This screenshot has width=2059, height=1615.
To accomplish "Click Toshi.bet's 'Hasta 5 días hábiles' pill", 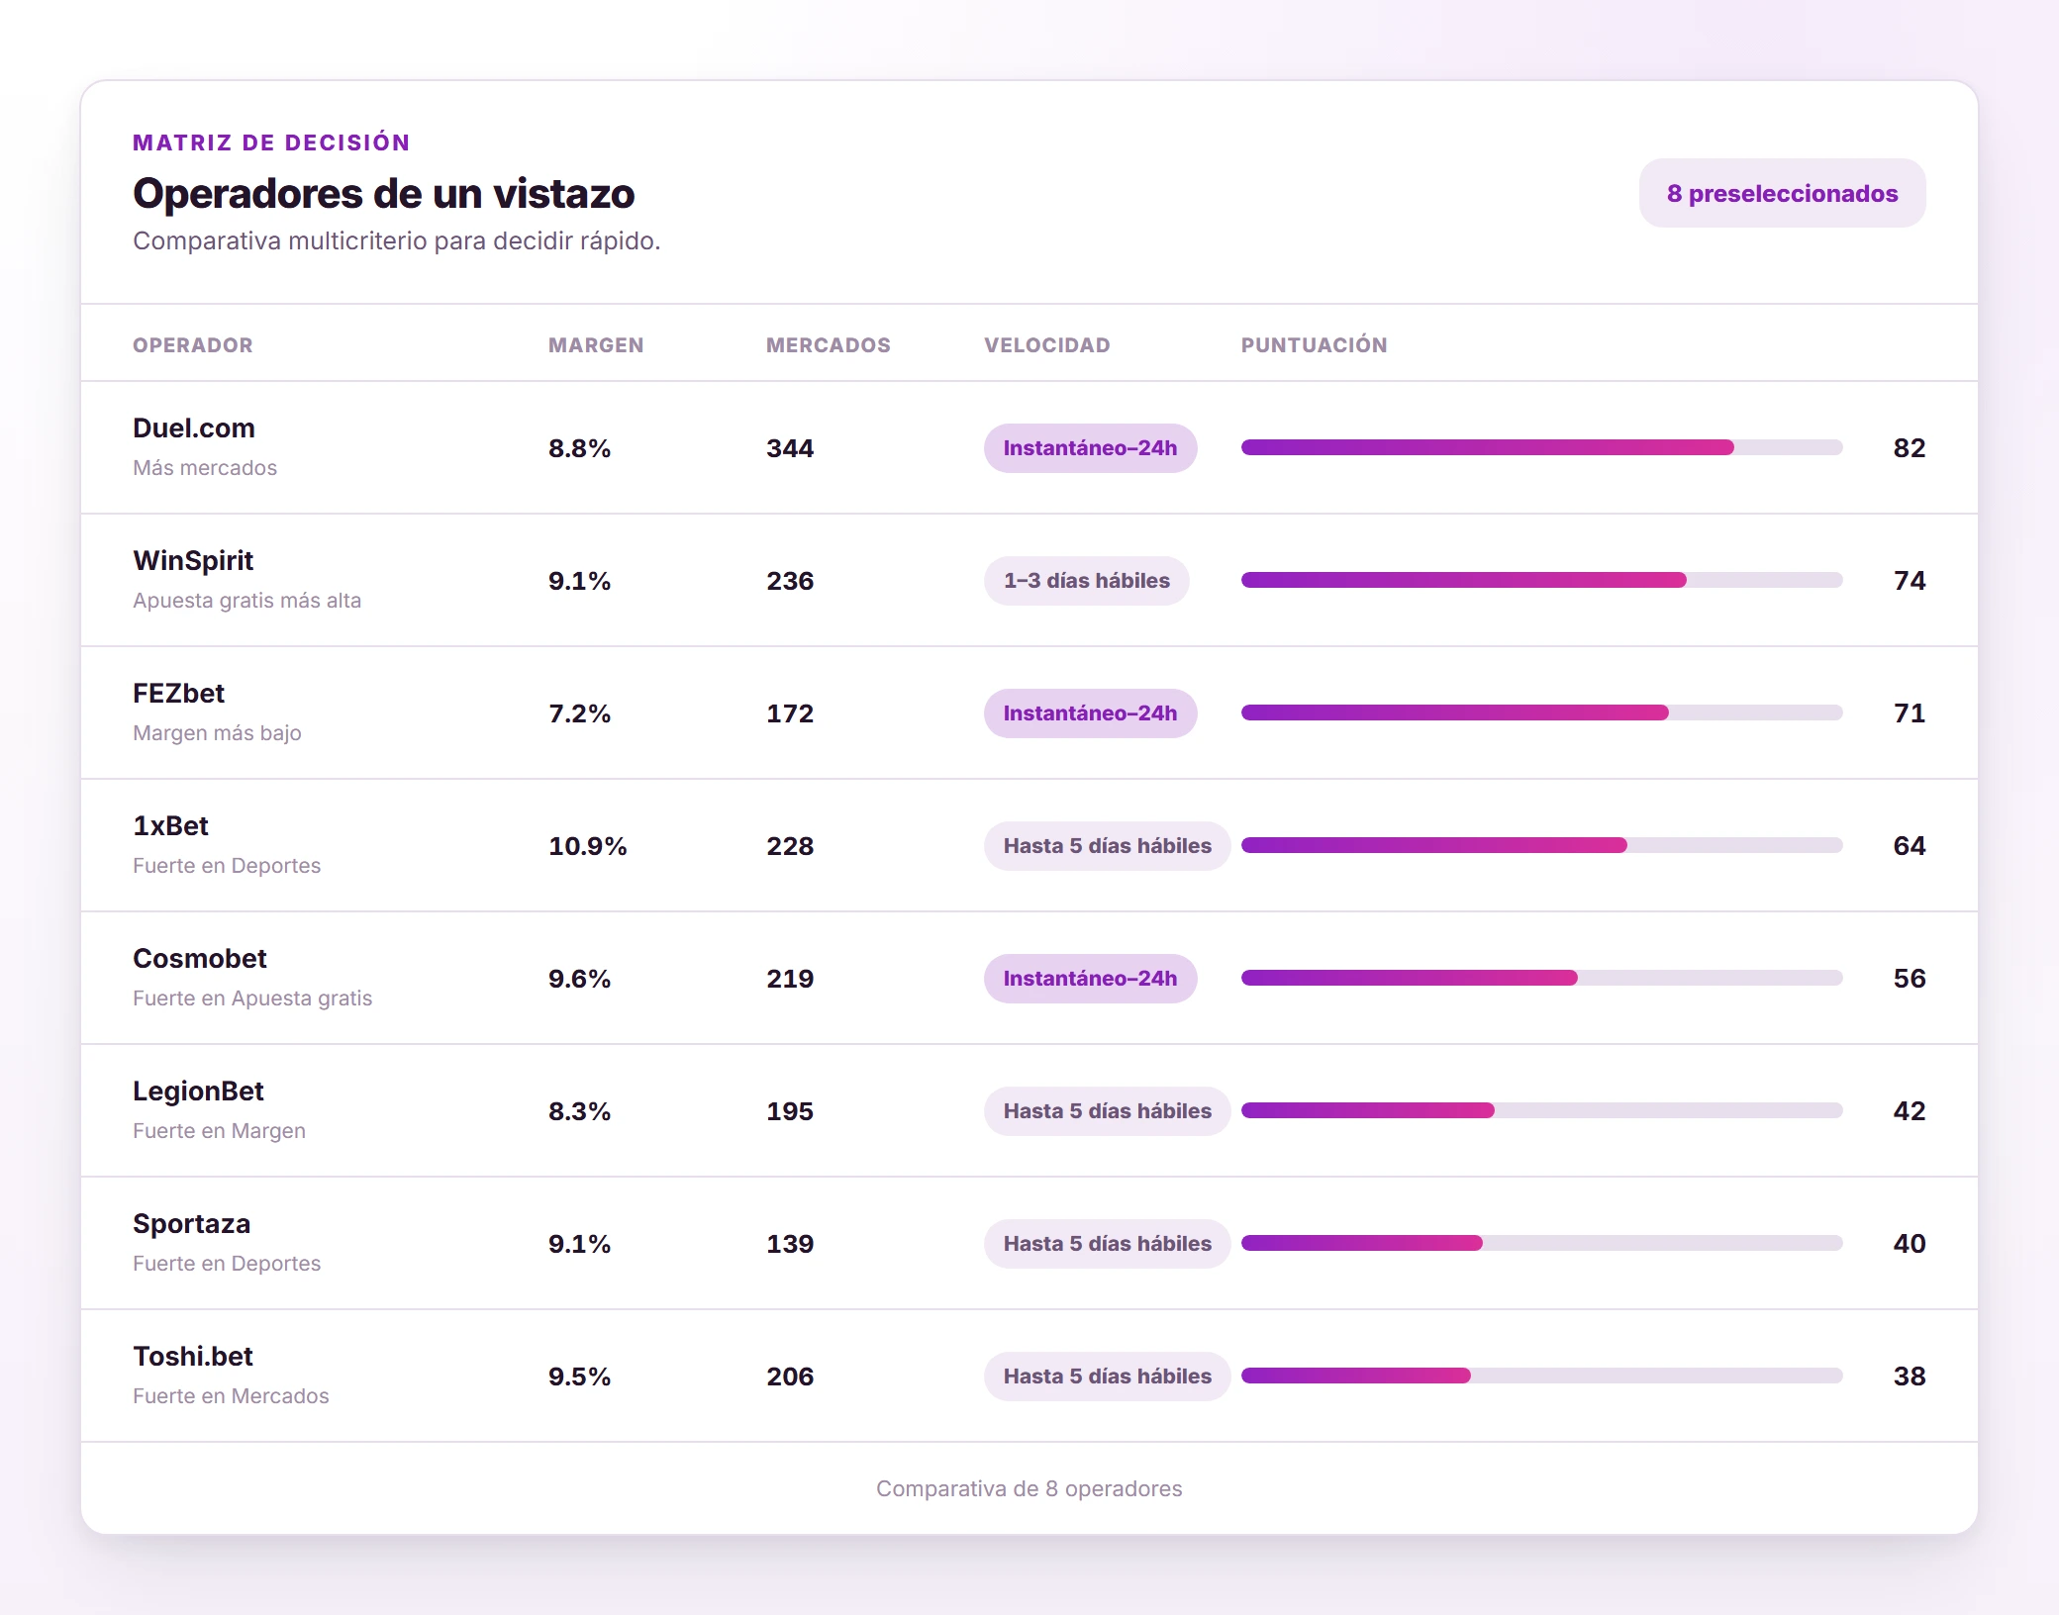I will (x=1107, y=1377).
